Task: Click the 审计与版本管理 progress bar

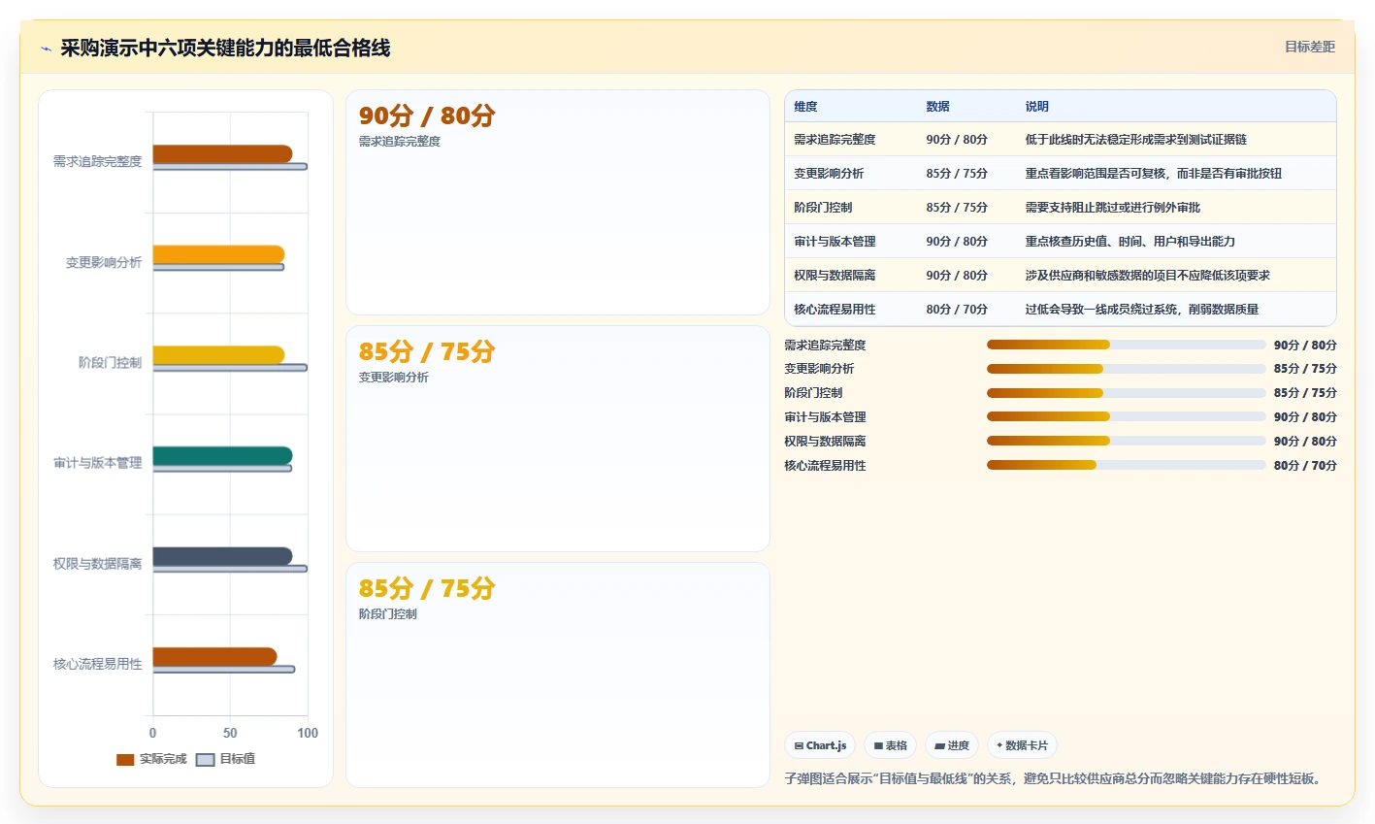Action: (x=1127, y=416)
